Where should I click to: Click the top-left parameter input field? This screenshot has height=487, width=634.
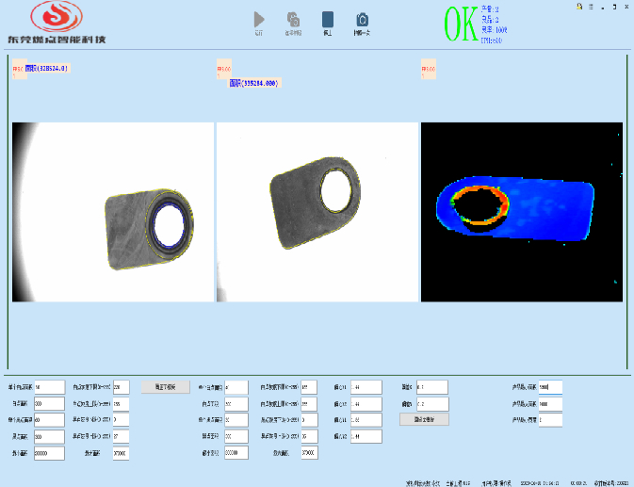(x=49, y=387)
